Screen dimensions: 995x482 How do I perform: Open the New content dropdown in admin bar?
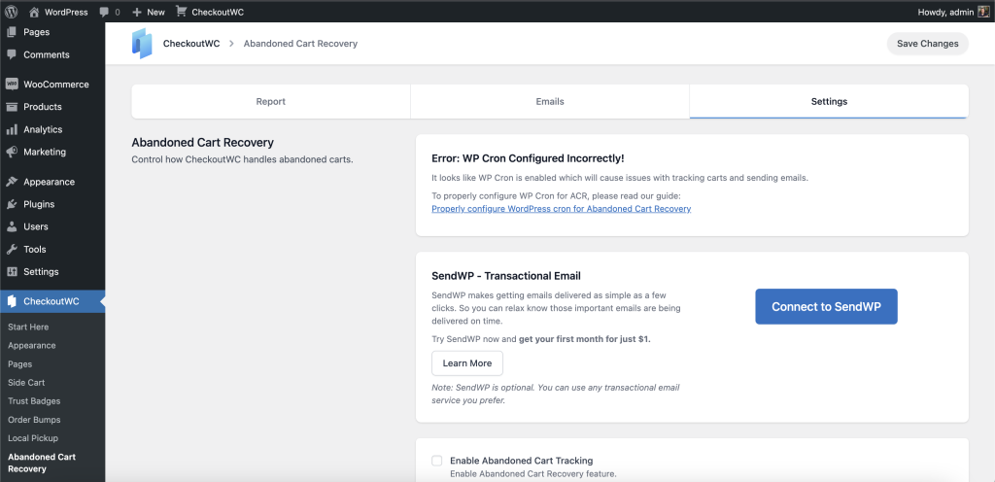click(149, 12)
